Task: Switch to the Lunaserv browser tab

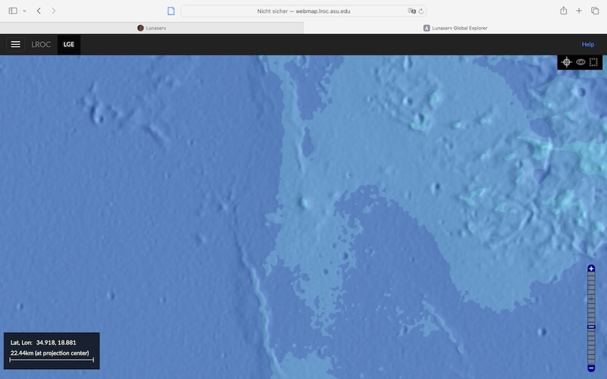Action: pos(152,28)
